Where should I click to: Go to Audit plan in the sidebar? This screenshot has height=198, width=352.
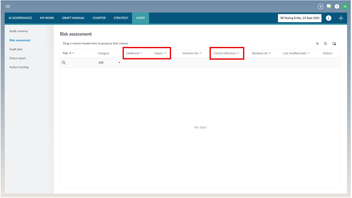click(16, 49)
